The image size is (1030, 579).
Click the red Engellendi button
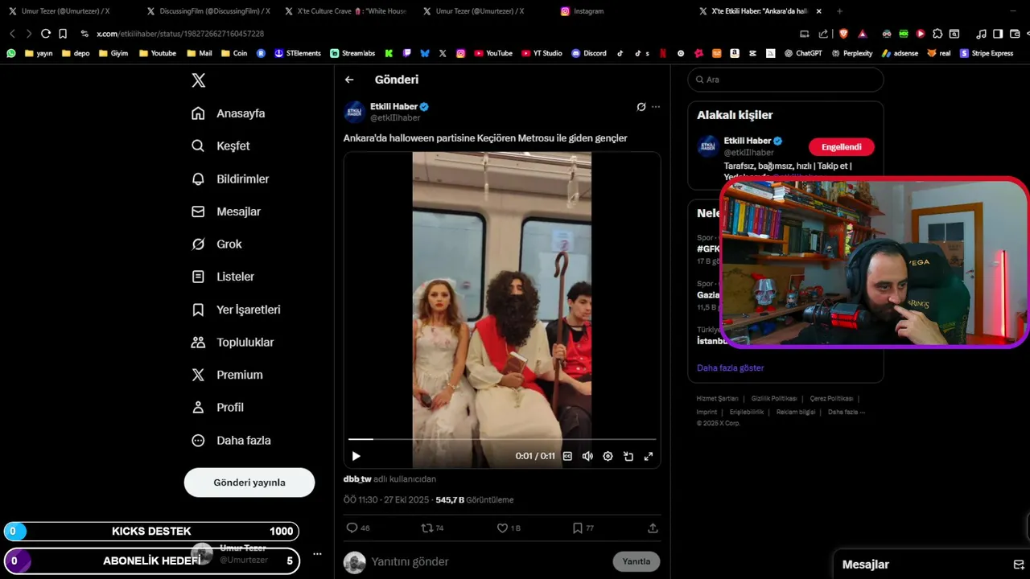tap(841, 147)
